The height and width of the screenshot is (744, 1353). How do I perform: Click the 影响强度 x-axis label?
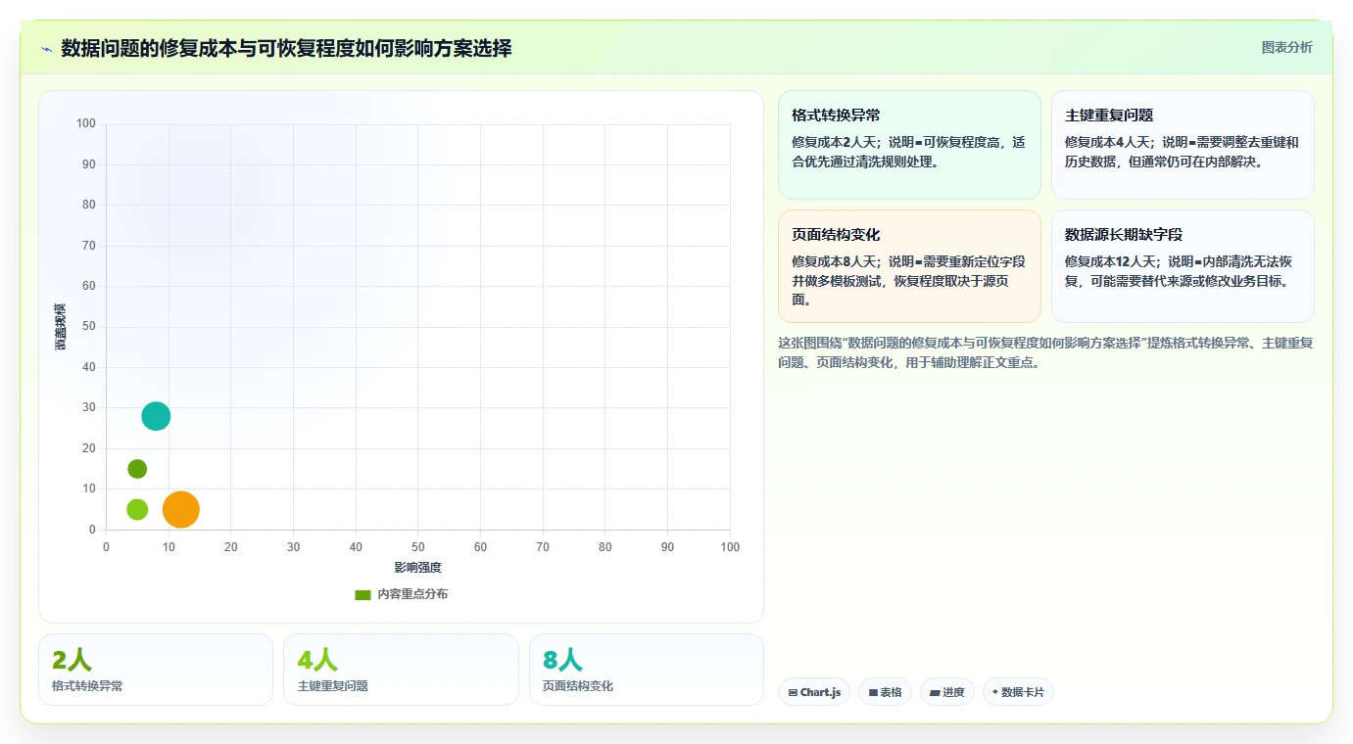tap(418, 568)
